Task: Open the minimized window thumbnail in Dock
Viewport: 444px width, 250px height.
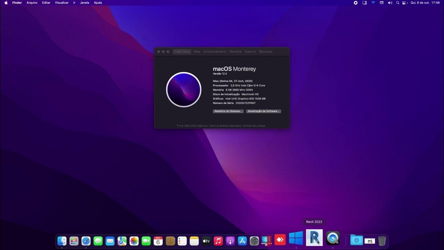Action: [370, 241]
